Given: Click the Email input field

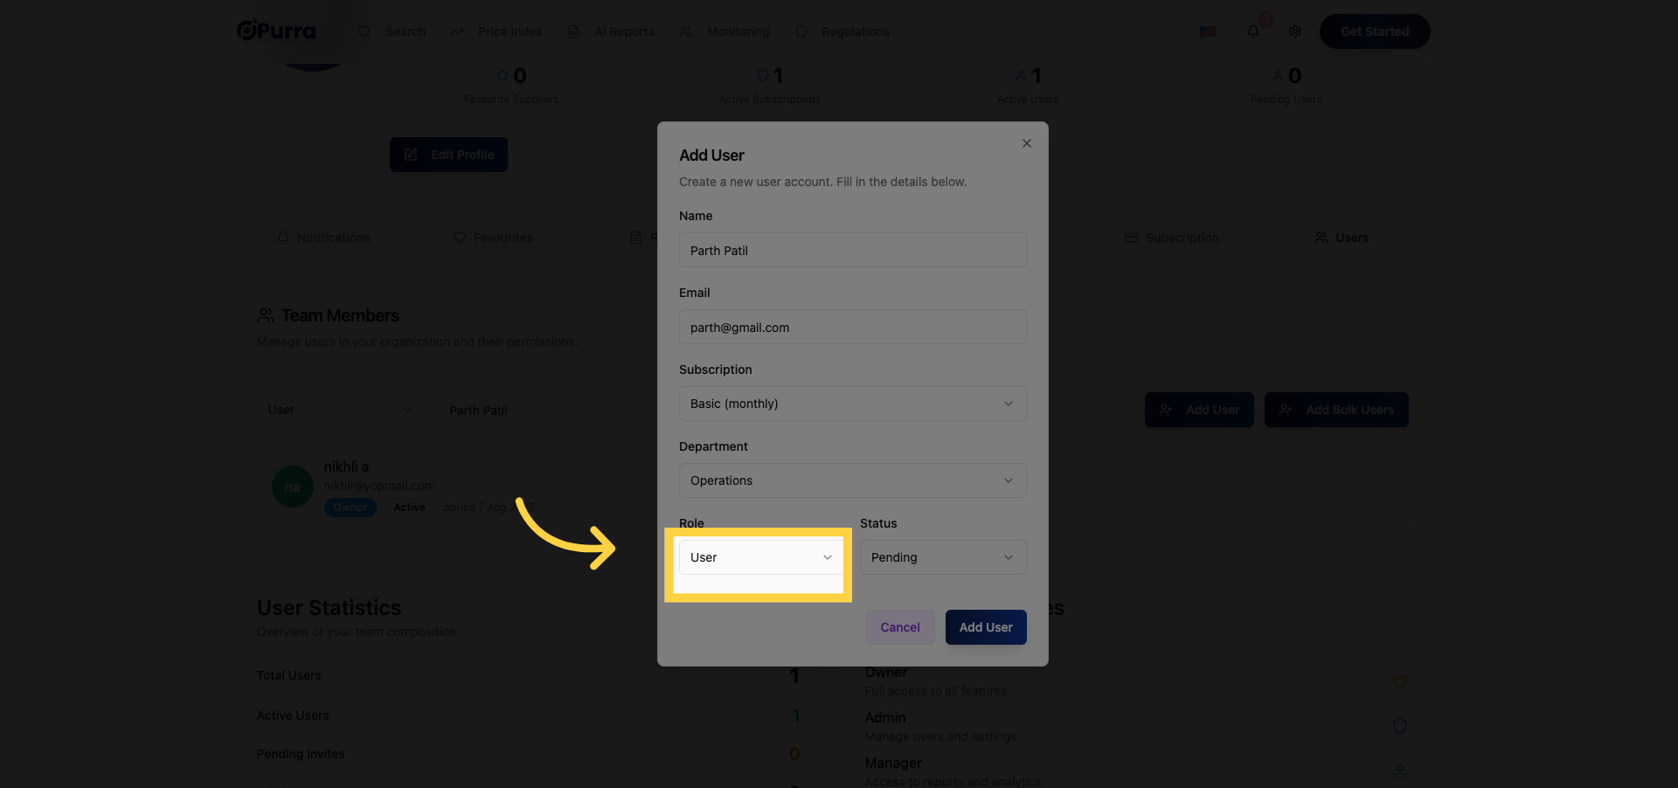Looking at the screenshot, I should (852, 327).
